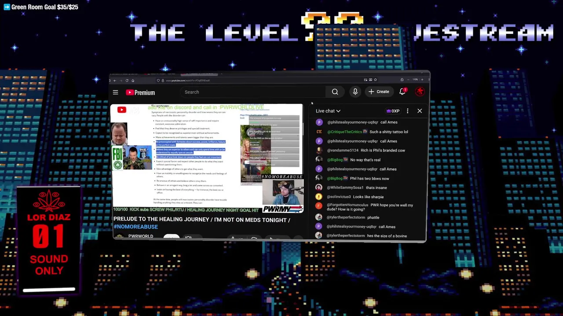Viewport: 563px width, 316px height.
Task: Click the magnifier search button
Action: point(335,92)
